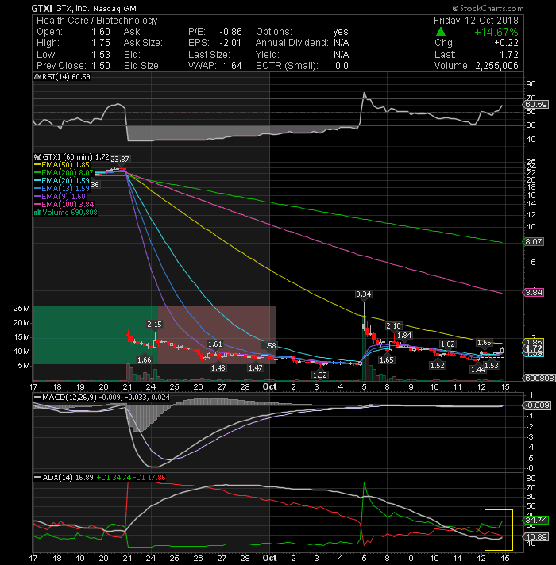556x565 pixels.
Task: Click the small line icon before RSI(14)
Action: 37,77
